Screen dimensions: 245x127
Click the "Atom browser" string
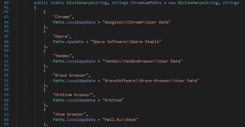[69, 114]
